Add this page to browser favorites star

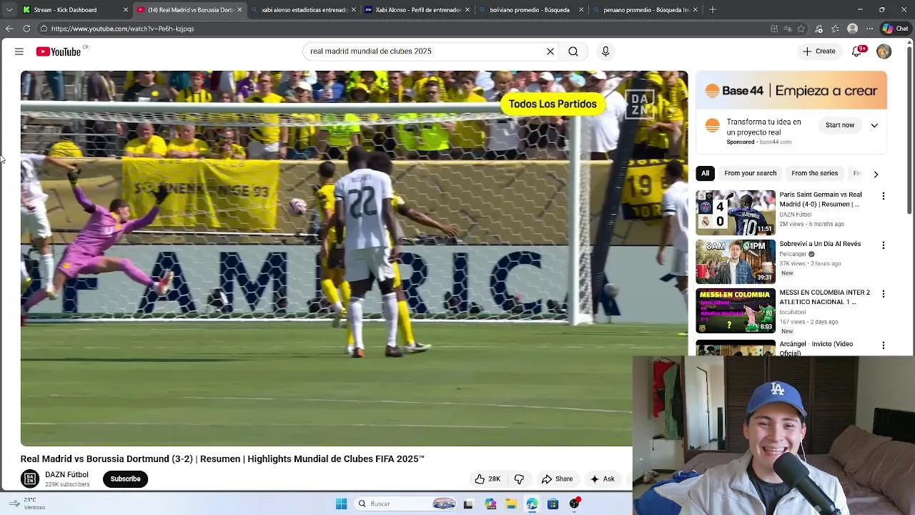(801, 29)
